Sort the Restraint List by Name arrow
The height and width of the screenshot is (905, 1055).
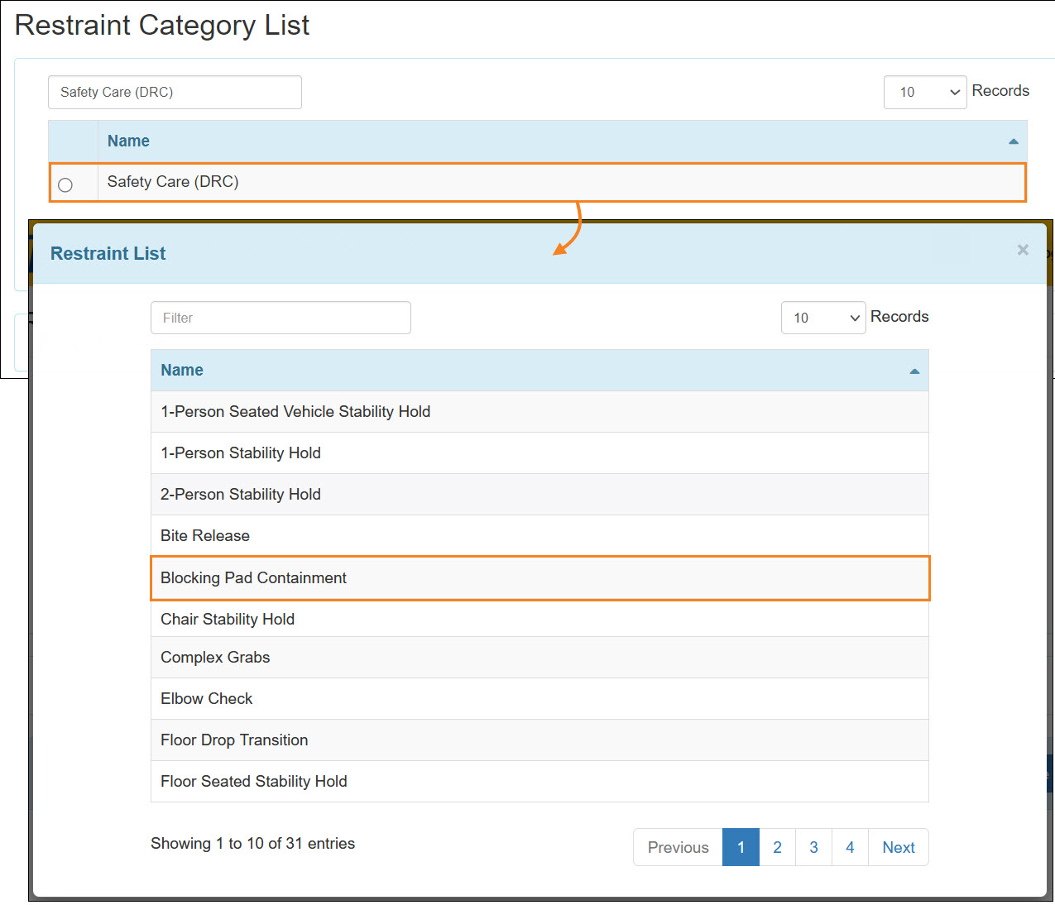tap(914, 371)
